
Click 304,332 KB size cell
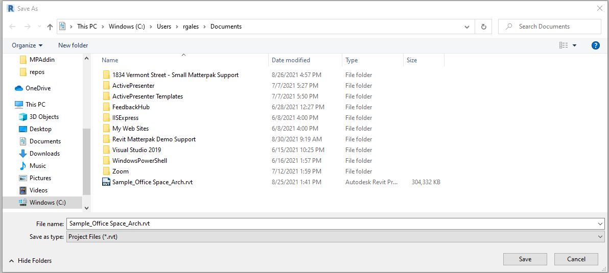tap(426, 182)
